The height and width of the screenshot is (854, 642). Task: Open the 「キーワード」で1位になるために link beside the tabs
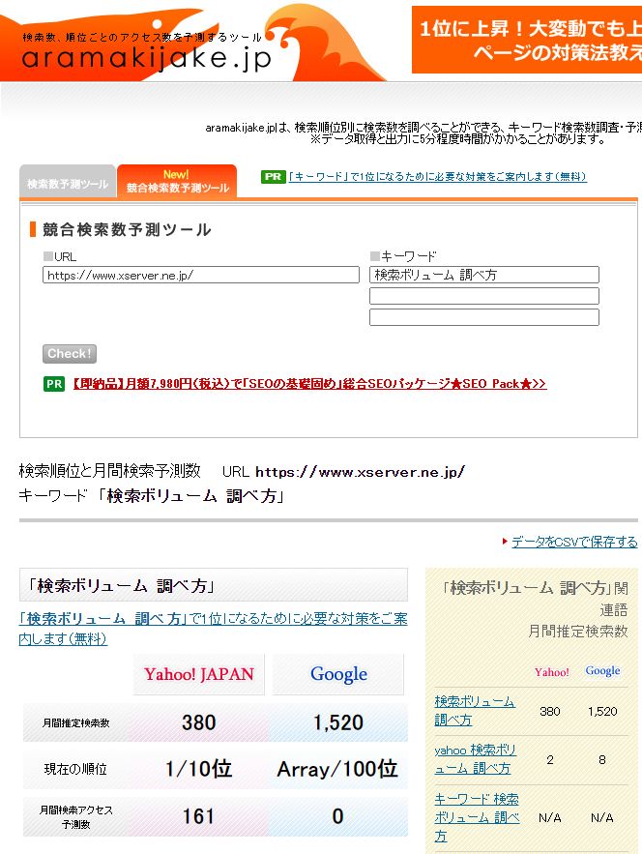point(437,176)
